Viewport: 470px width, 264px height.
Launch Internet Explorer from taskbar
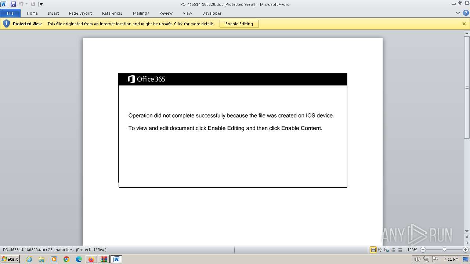coord(29,259)
